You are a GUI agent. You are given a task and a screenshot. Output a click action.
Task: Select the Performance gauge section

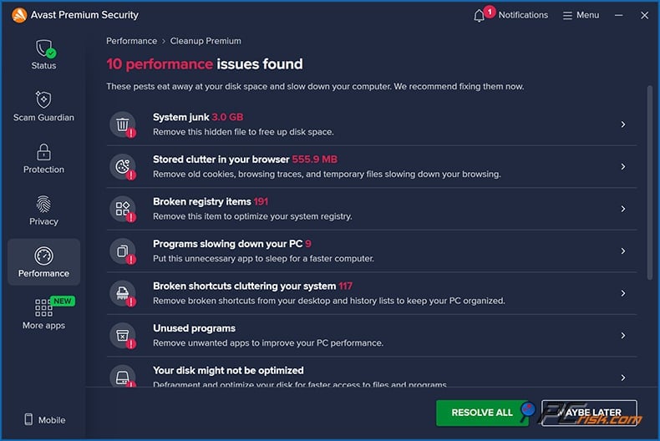(43, 262)
